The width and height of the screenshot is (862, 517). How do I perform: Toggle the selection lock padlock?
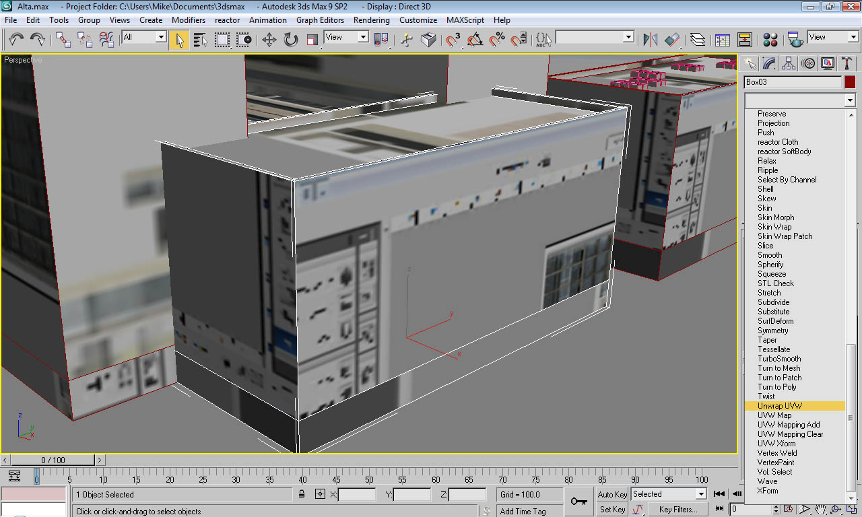point(302,495)
